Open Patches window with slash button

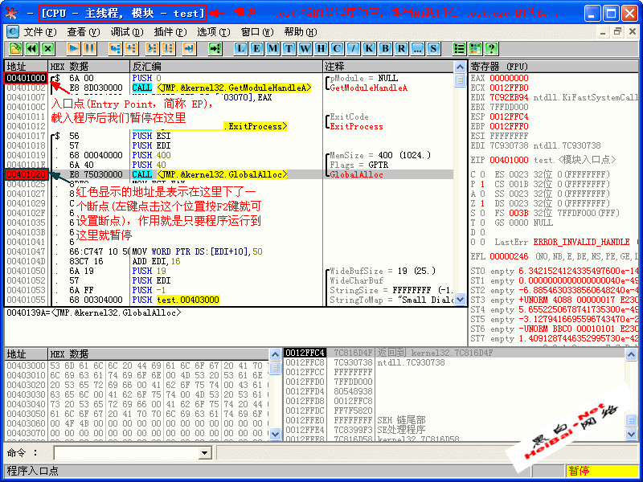coord(353,49)
